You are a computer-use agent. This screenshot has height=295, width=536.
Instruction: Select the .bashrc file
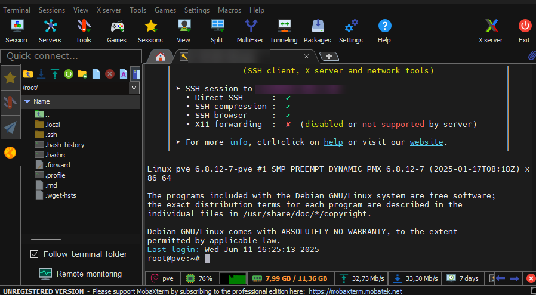click(x=51, y=155)
